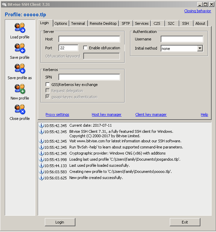This screenshot has width=216, height=232.
Task: Click info icon beside 'Cryptographic provider' log entry
Action: pos(41,153)
